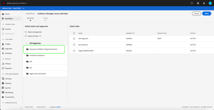The height and width of the screenshot is (110, 214).
Task: Open the Prod (VA7) sandbox dropdown
Action: coord(19,8)
